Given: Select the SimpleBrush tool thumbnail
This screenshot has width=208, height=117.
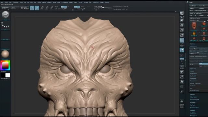Looking at the screenshot, I should 194,33.
